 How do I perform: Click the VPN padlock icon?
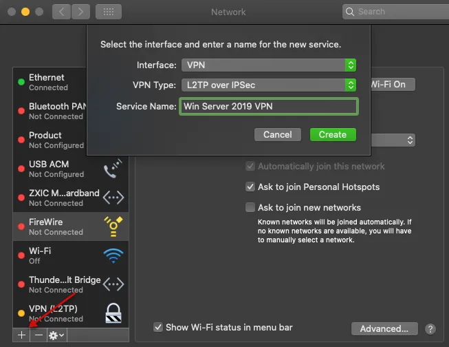pos(113,313)
